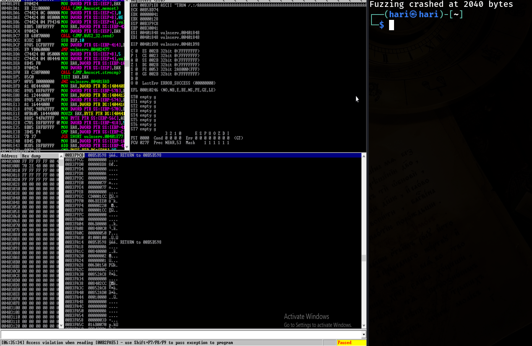Click scroll-down arrow of hex dump pane
The width and height of the screenshot is (532, 346).
point(61,325)
